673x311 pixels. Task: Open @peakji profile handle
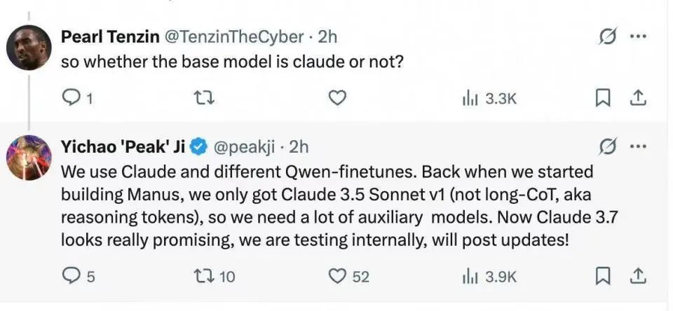pyautogui.click(x=244, y=147)
